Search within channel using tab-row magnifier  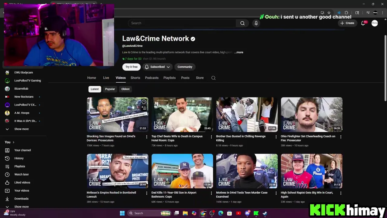click(213, 78)
